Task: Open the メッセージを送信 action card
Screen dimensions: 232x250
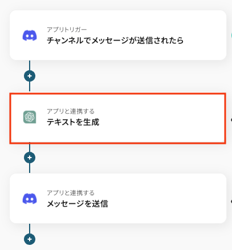Action: (x=118, y=199)
